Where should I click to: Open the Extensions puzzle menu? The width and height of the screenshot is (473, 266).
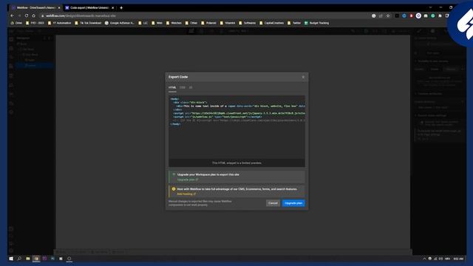tap(440, 16)
